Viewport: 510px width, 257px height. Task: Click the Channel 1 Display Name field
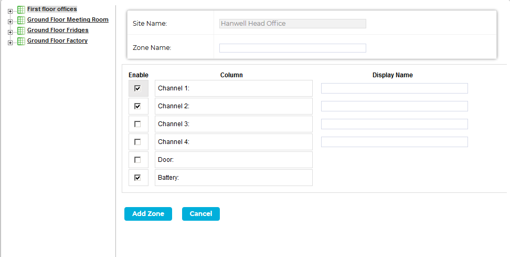click(394, 88)
